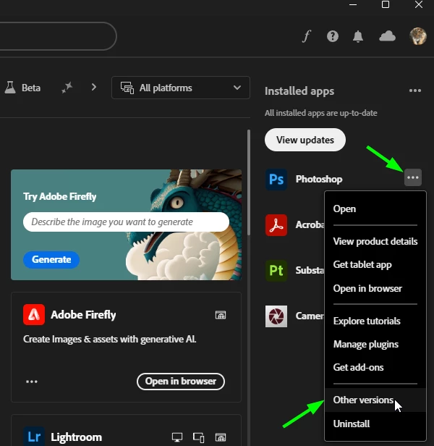Viewport: 434px width, 446px height.
Task: Click Lightroom mobile devices platform icon
Action: point(198,437)
